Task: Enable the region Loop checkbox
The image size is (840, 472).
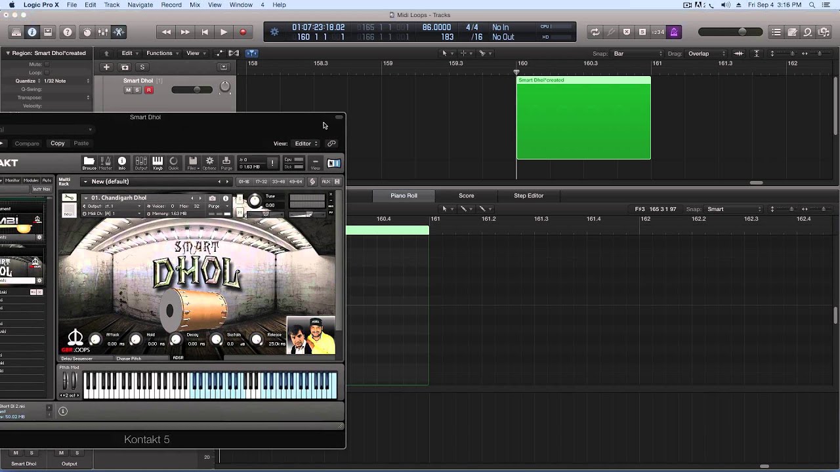Action: click(x=46, y=73)
